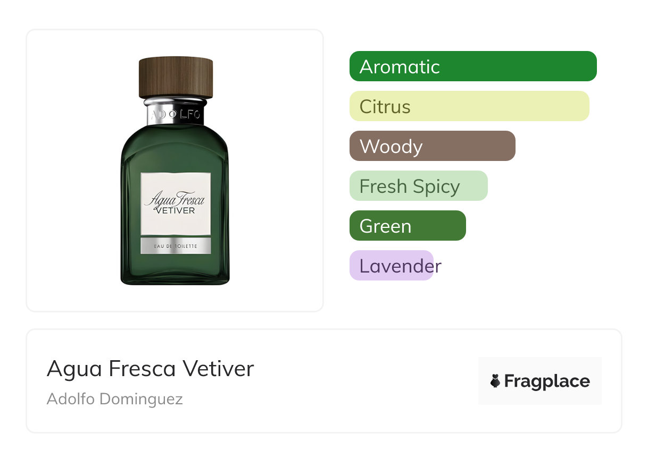648x459 pixels.
Task: Click the Fragplace wordmark text
Action: pos(547,381)
